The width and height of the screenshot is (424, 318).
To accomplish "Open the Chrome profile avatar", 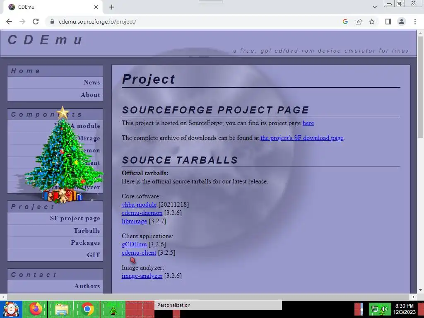I will pyautogui.click(x=402, y=22).
